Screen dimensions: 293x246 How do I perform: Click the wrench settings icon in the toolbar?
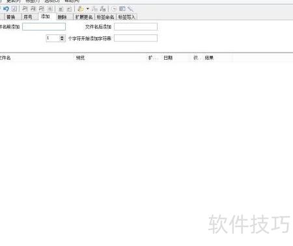[x=130, y=9]
